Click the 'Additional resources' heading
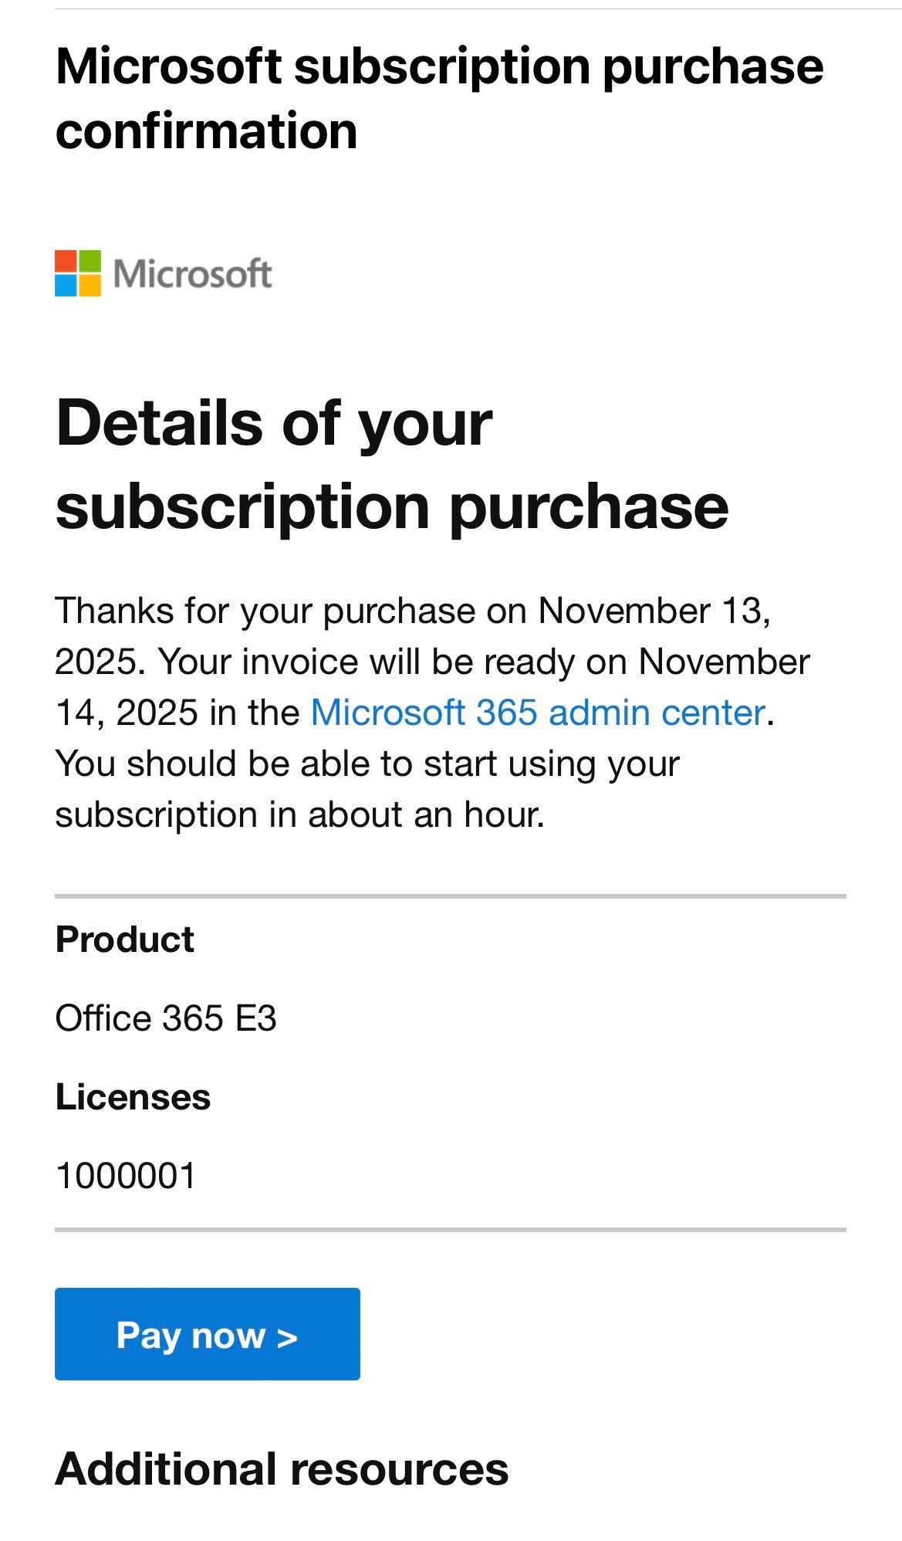Viewport: 902px width, 1541px height. (282, 1468)
